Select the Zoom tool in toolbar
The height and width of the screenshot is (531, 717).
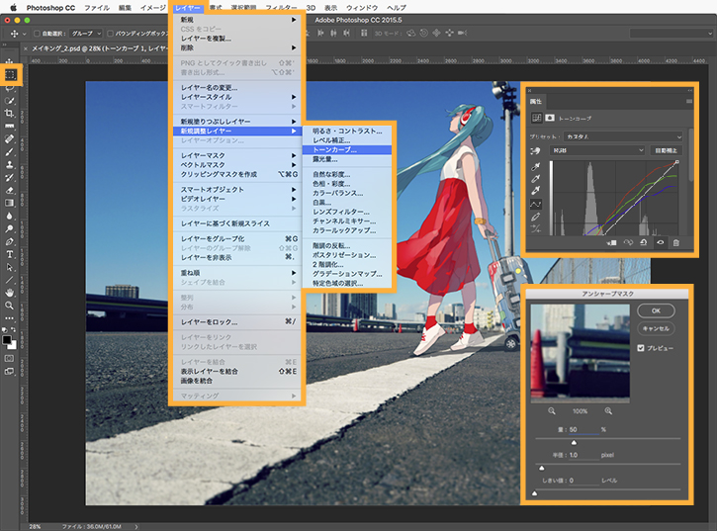click(9, 306)
